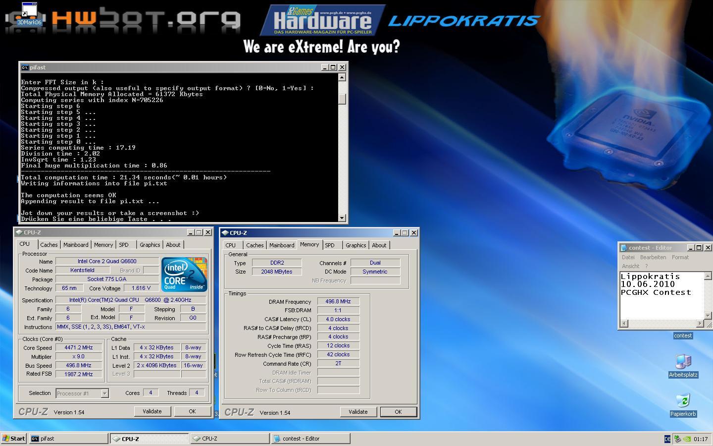This screenshot has width=713, height=446.
Task: Open Mainboard tab in left CPU-Z window
Action: pos(76,245)
